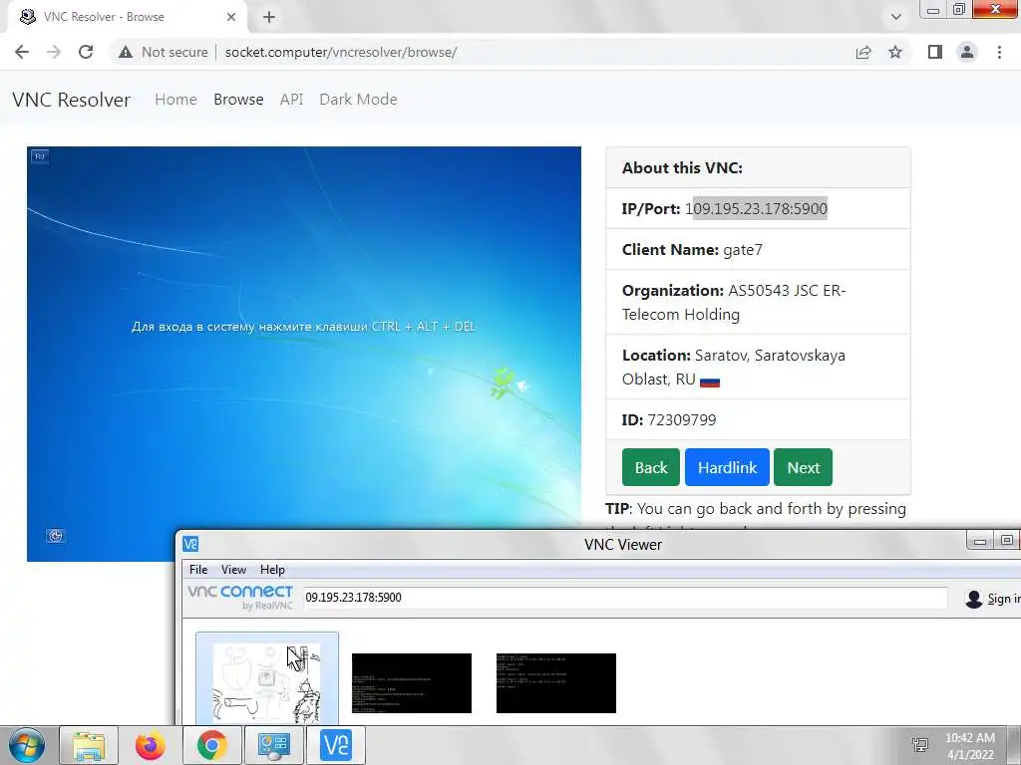The image size is (1021, 765).
Task: Open Control Panel taskbar icon
Action: [273, 745]
